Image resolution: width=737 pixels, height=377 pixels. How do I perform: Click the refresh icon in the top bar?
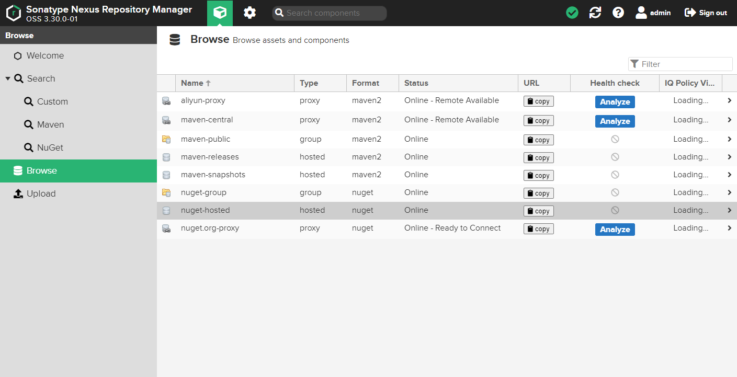pos(595,13)
